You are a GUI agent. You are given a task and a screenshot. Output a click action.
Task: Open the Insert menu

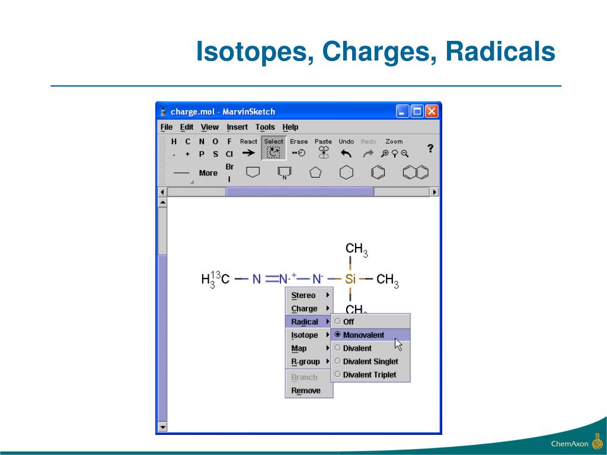pyautogui.click(x=237, y=127)
